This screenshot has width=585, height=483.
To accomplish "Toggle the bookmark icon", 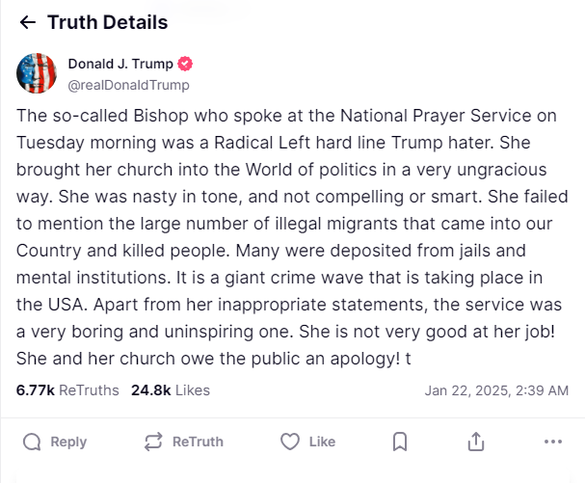I will click(400, 442).
